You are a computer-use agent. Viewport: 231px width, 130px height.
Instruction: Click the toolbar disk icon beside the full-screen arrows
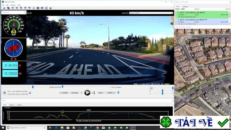click(x=42, y=8)
